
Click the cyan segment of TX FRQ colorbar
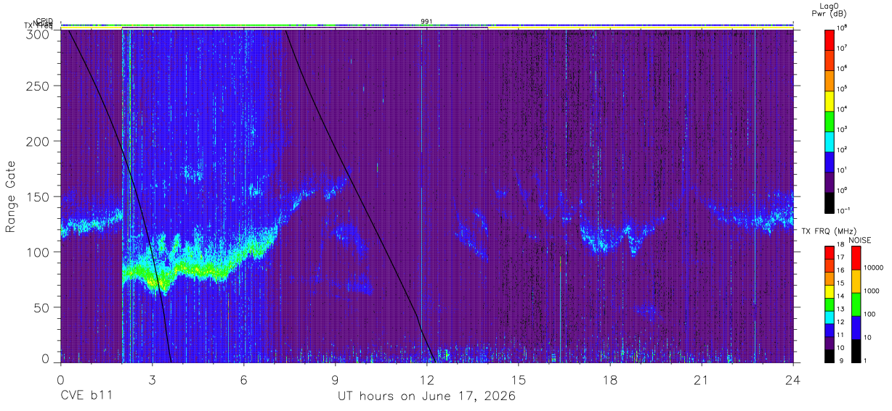(x=830, y=317)
